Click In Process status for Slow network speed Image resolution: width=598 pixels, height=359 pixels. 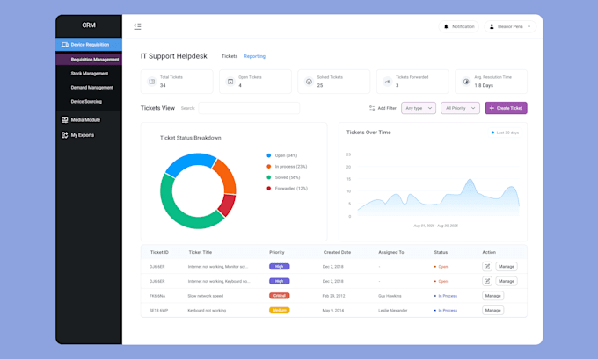[x=446, y=296]
